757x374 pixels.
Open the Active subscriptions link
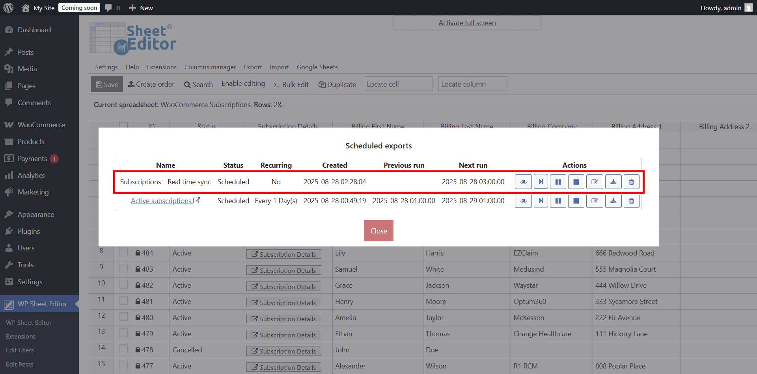[166, 201]
